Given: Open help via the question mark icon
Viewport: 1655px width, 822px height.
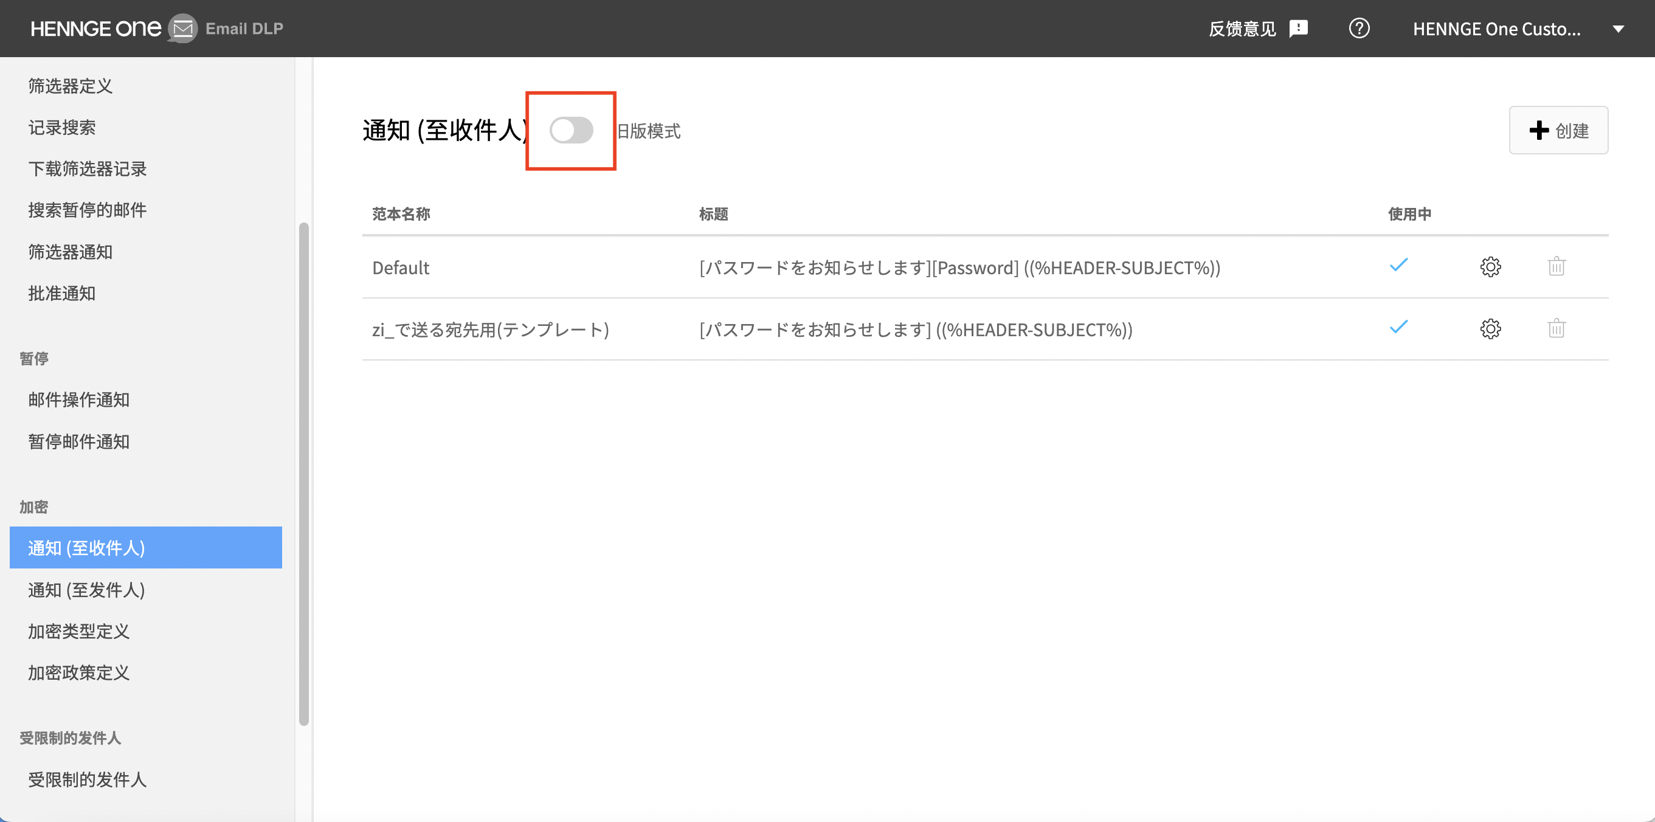Looking at the screenshot, I should (x=1360, y=29).
